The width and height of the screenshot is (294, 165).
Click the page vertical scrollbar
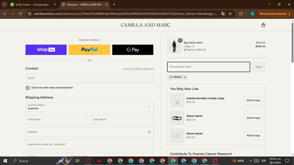[292, 43]
